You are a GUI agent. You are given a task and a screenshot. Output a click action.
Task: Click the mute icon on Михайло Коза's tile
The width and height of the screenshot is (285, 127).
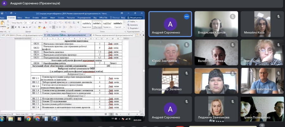tap(279, 17)
